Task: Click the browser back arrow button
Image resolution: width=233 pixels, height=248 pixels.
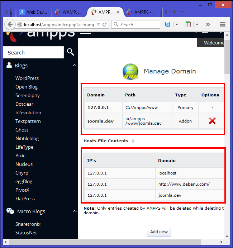Action: (10, 24)
